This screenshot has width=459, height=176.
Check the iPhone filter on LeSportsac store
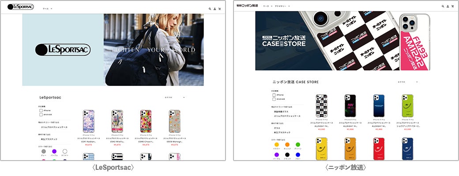tap(41, 110)
